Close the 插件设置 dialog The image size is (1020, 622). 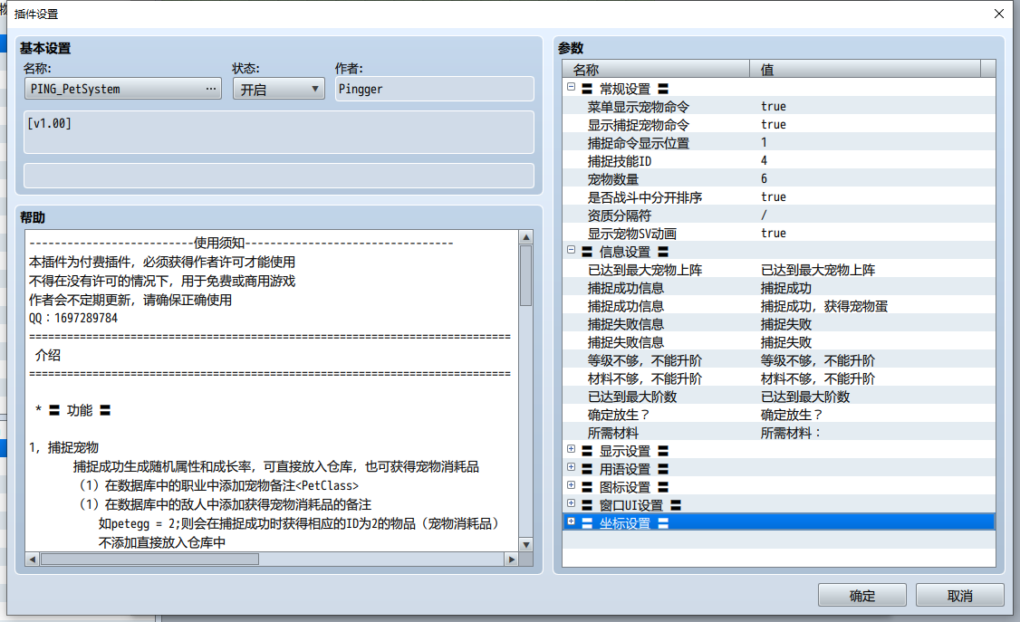coord(999,14)
